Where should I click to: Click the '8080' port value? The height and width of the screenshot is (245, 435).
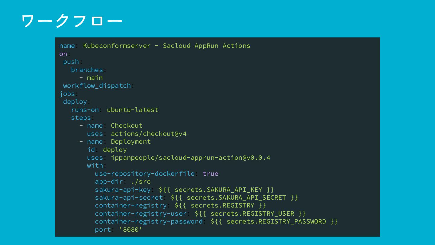(130, 230)
